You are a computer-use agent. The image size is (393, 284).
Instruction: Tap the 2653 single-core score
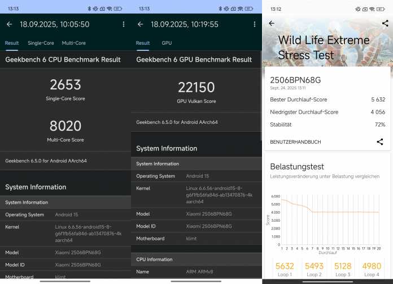65,85
